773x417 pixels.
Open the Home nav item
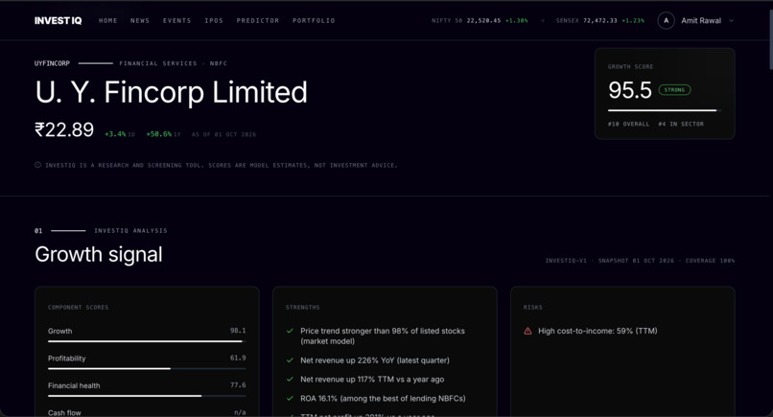click(x=108, y=21)
